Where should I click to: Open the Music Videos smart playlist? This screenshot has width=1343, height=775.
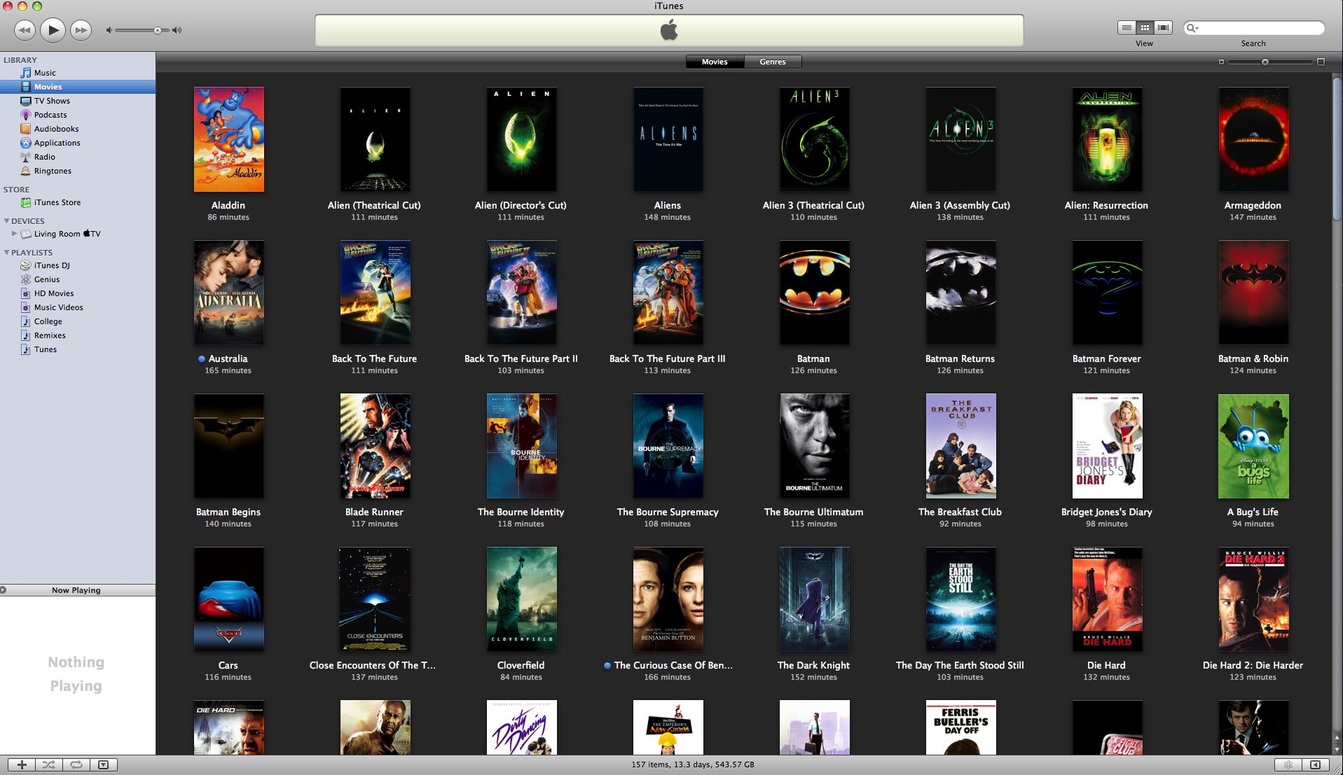pos(78,307)
